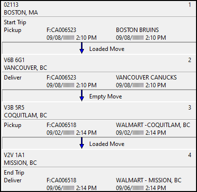This screenshot has height=192, width=197.
Task: Click the blue arrow before first Loaded Move
Action: coord(82,48)
